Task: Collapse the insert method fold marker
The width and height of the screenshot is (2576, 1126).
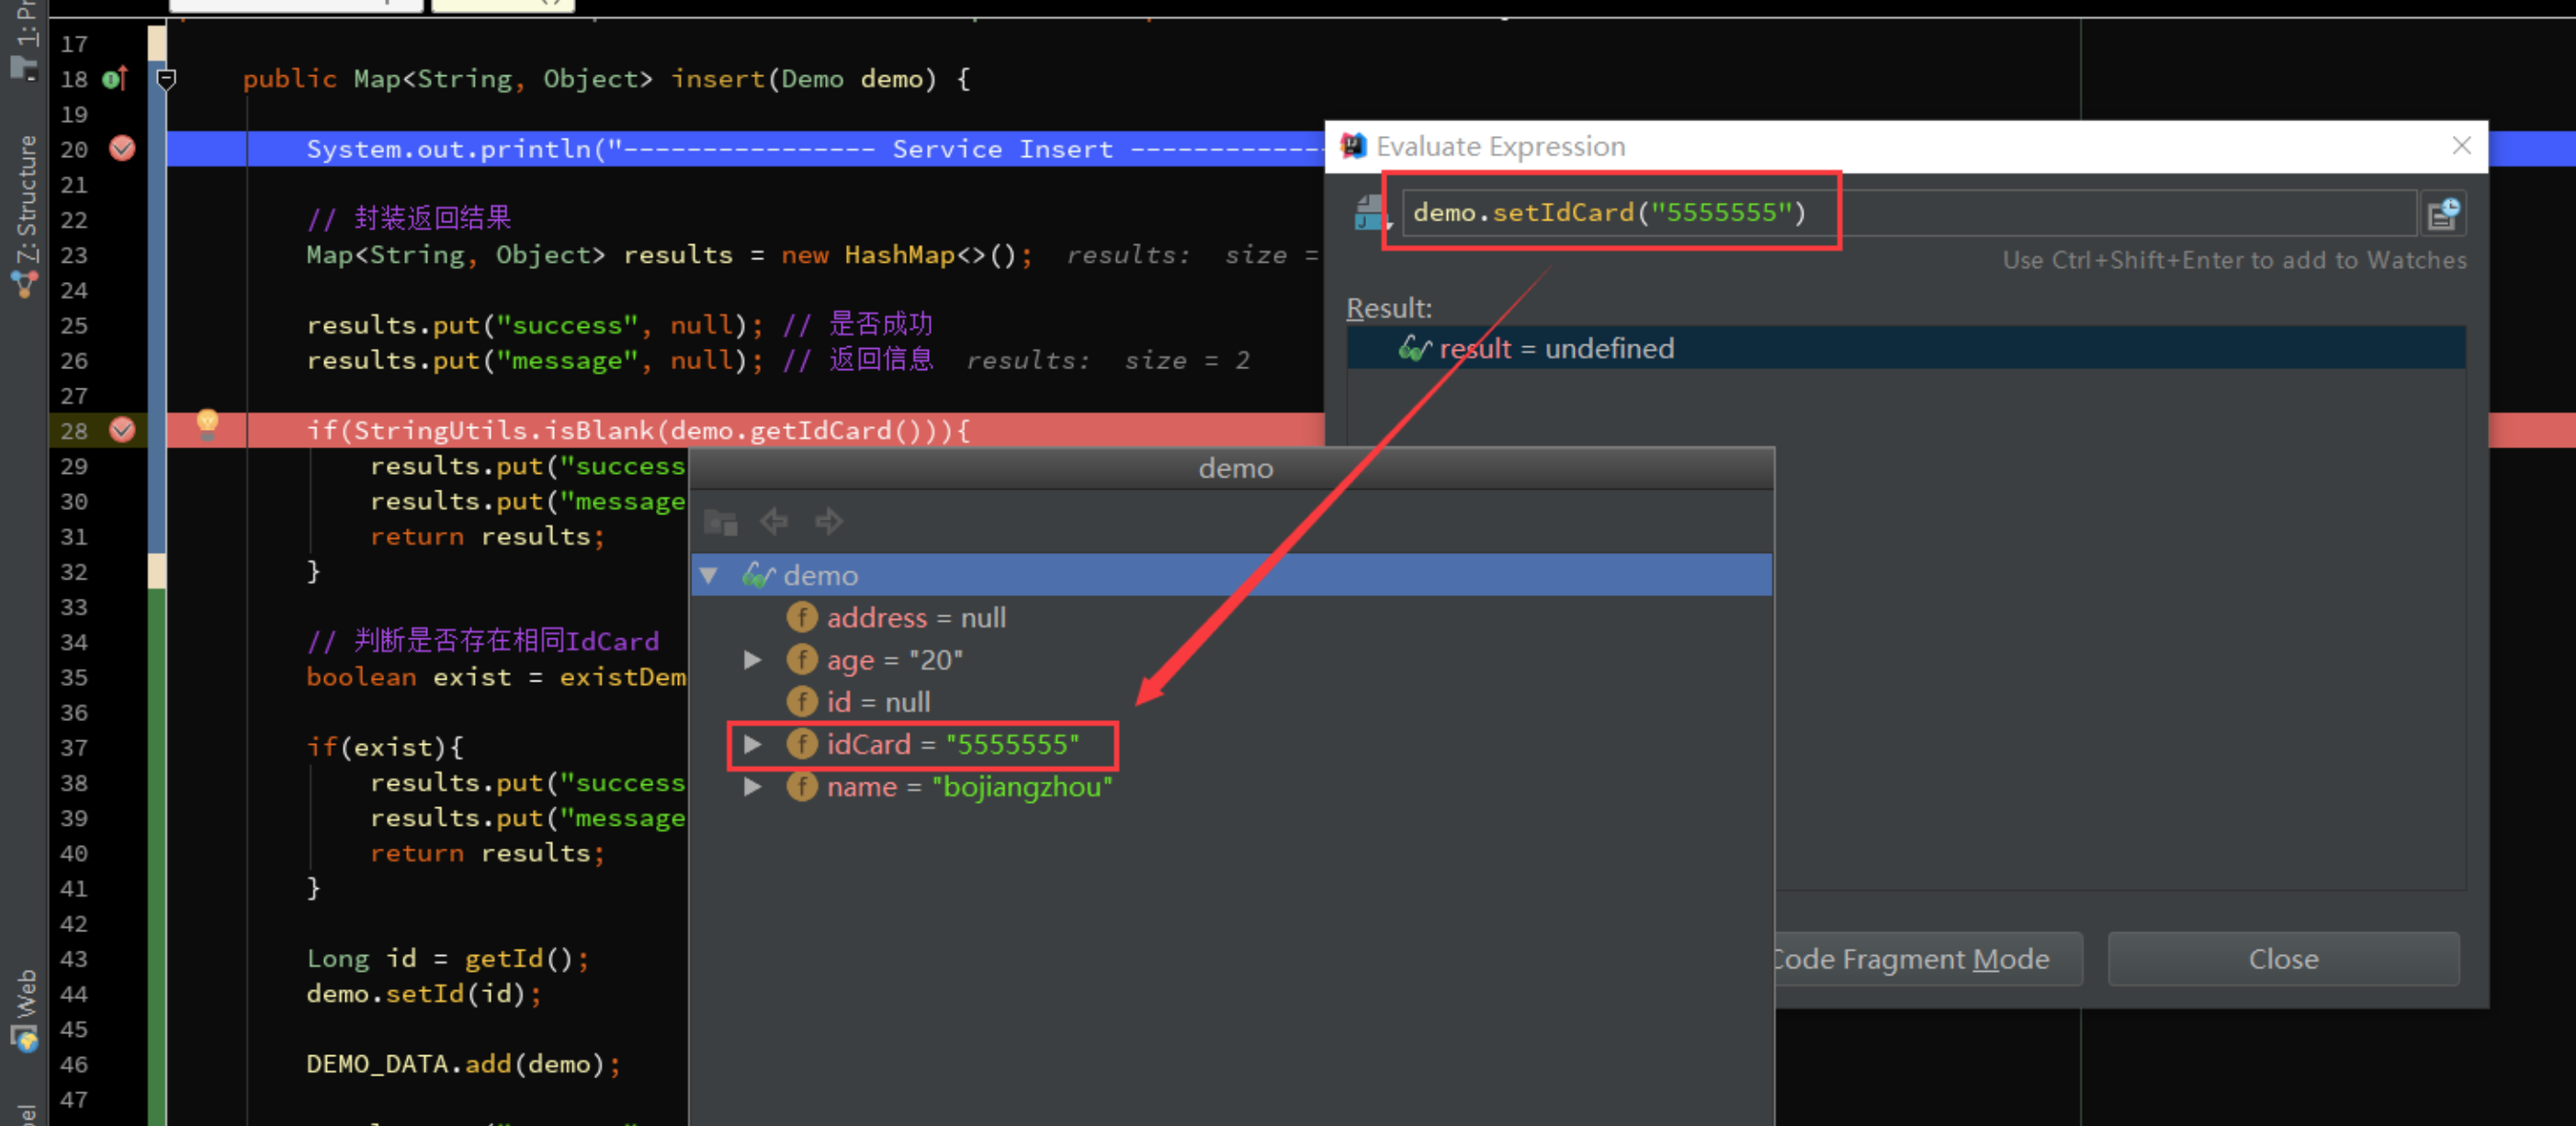Action: 167,78
